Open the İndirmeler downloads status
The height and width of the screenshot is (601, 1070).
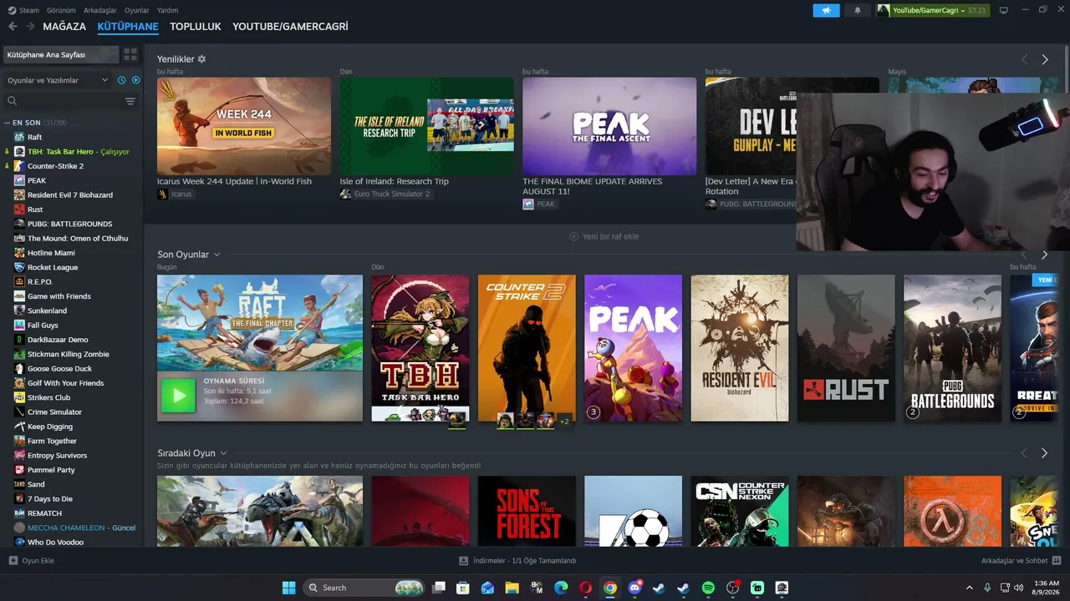(518, 561)
